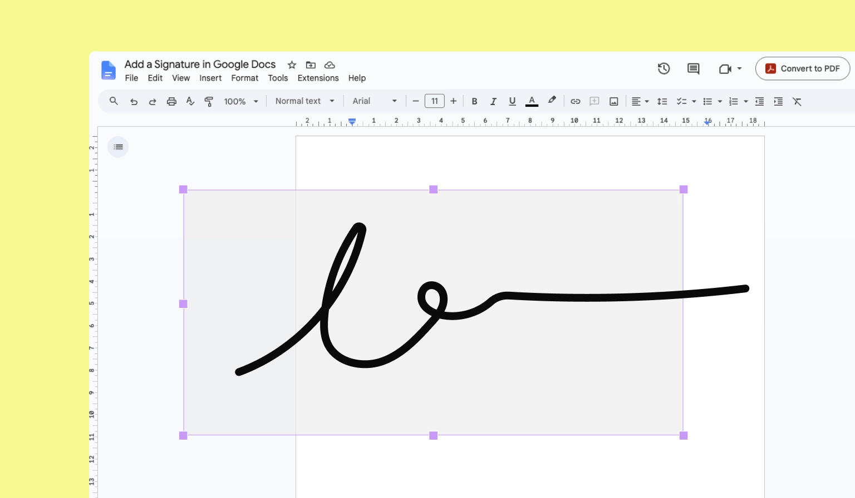Click the numbered list icon
This screenshot has height=498, width=855.
[x=733, y=101]
